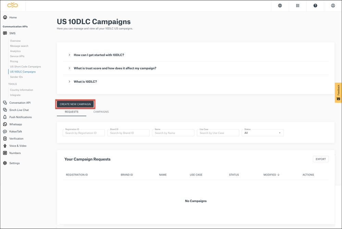
Task: Click the Export button
Action: point(320,159)
